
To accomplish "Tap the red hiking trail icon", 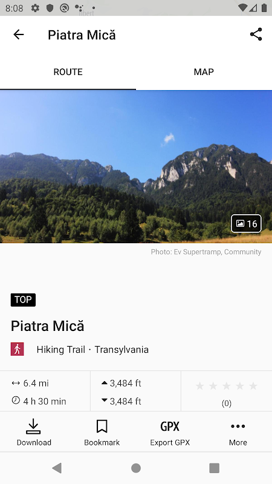I will click(x=18, y=349).
